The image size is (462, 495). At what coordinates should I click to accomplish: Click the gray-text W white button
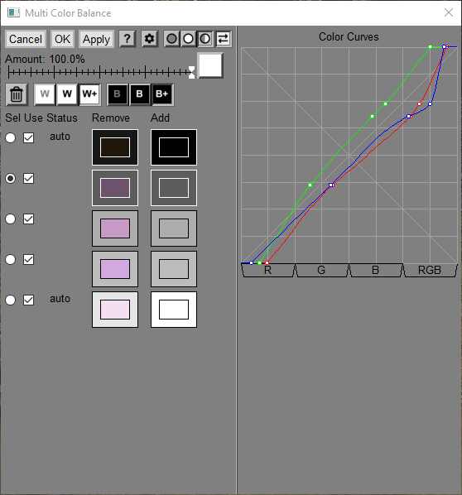coord(45,94)
